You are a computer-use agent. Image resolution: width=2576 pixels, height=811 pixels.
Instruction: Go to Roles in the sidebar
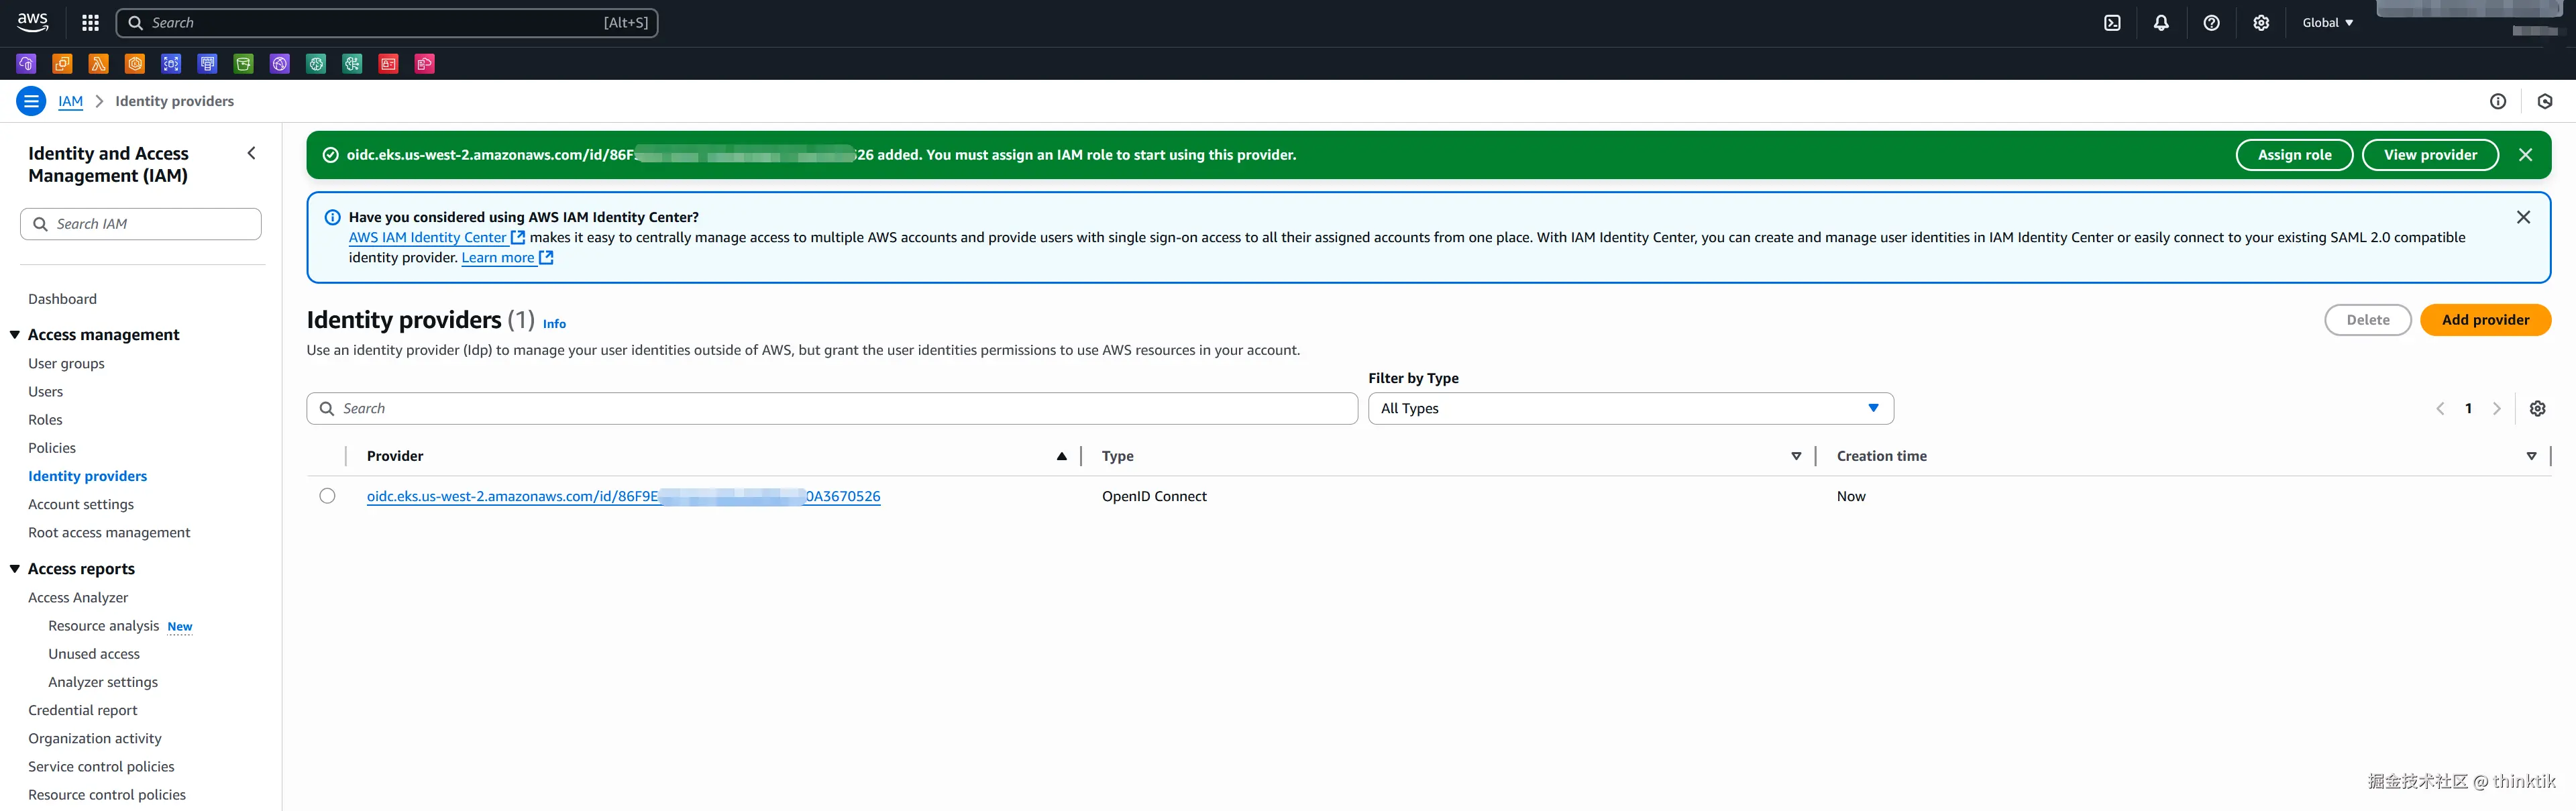point(45,420)
